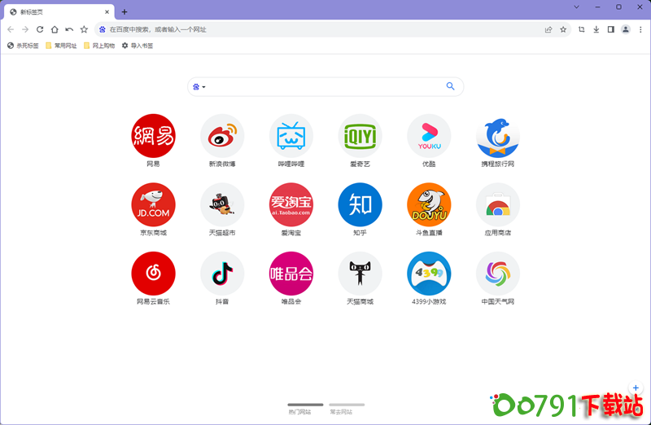Select the 新标签页 tab
Image resolution: width=651 pixels, height=425 pixels.
[x=59, y=12]
